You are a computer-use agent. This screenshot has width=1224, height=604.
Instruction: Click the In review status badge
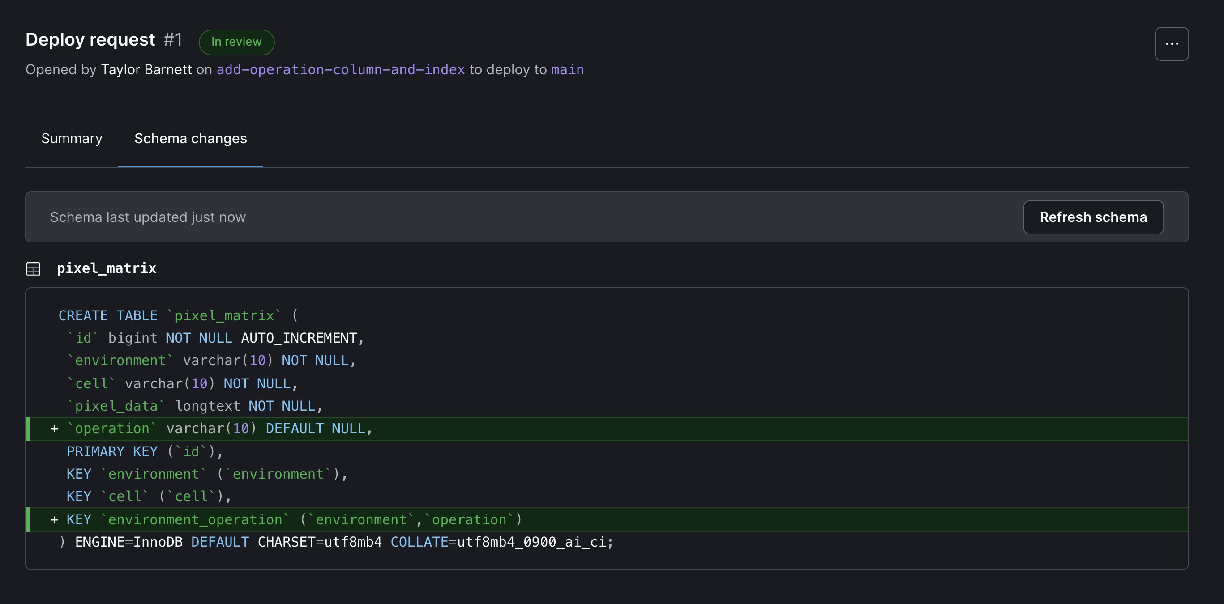click(236, 42)
